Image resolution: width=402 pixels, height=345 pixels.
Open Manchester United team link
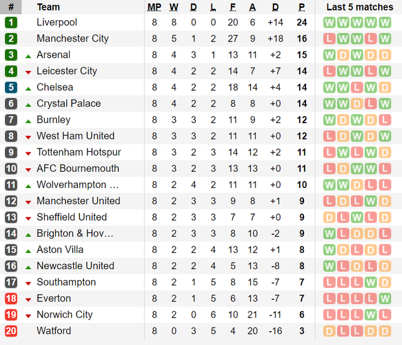(x=78, y=201)
